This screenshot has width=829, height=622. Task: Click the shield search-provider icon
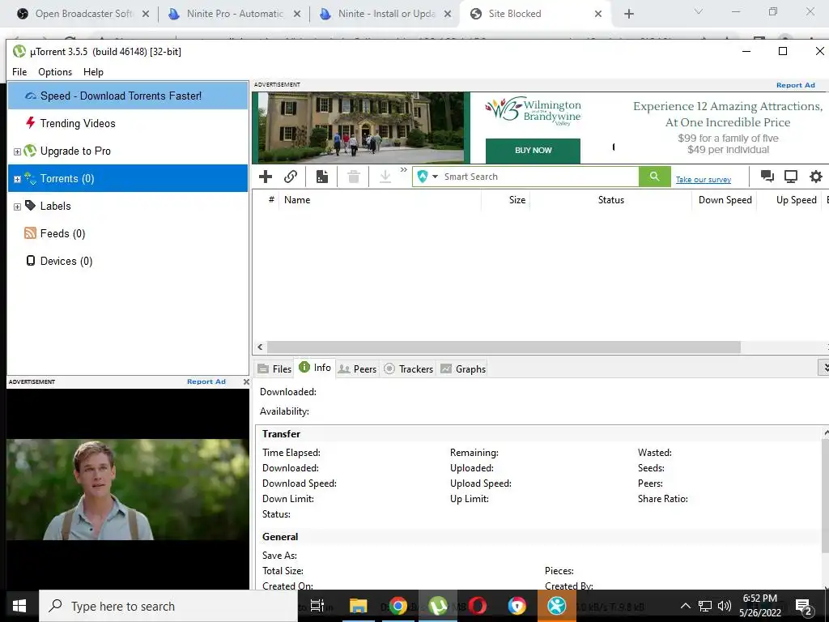tap(423, 176)
